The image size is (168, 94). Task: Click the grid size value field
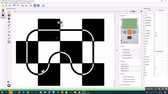(136, 11)
